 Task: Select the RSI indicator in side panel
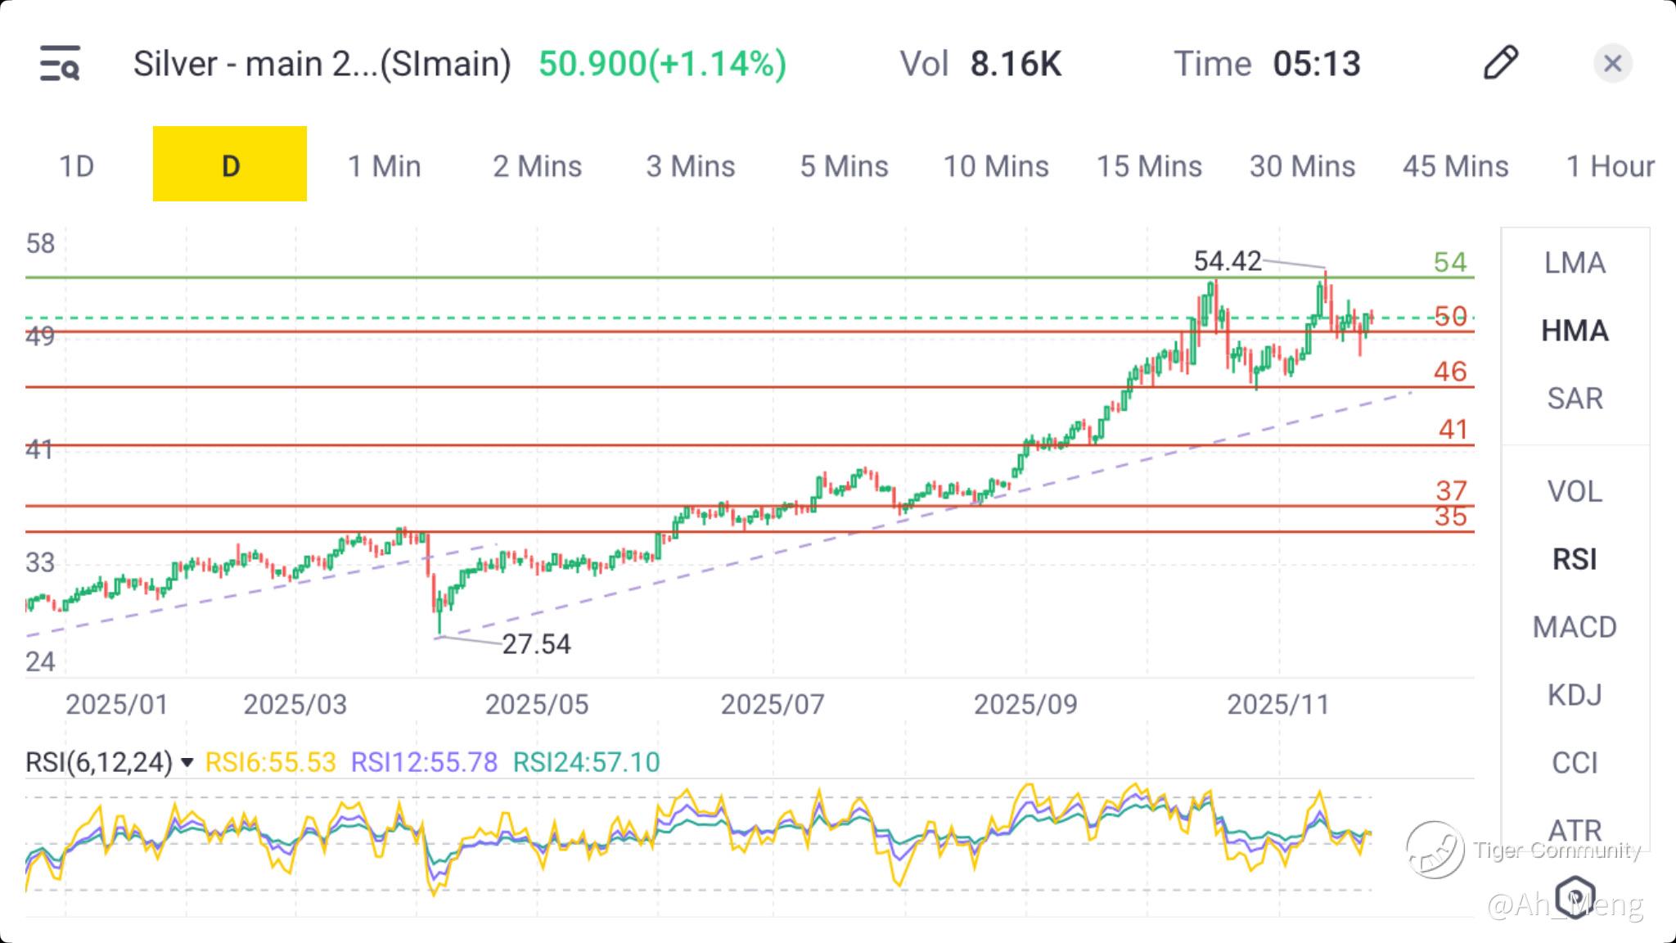coord(1575,559)
